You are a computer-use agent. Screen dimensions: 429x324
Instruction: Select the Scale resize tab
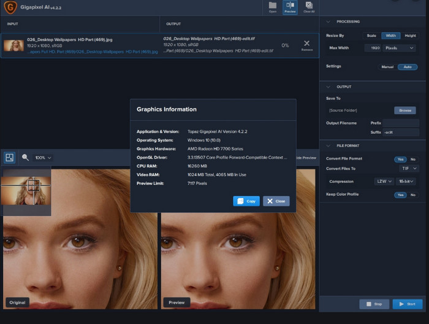pos(371,36)
